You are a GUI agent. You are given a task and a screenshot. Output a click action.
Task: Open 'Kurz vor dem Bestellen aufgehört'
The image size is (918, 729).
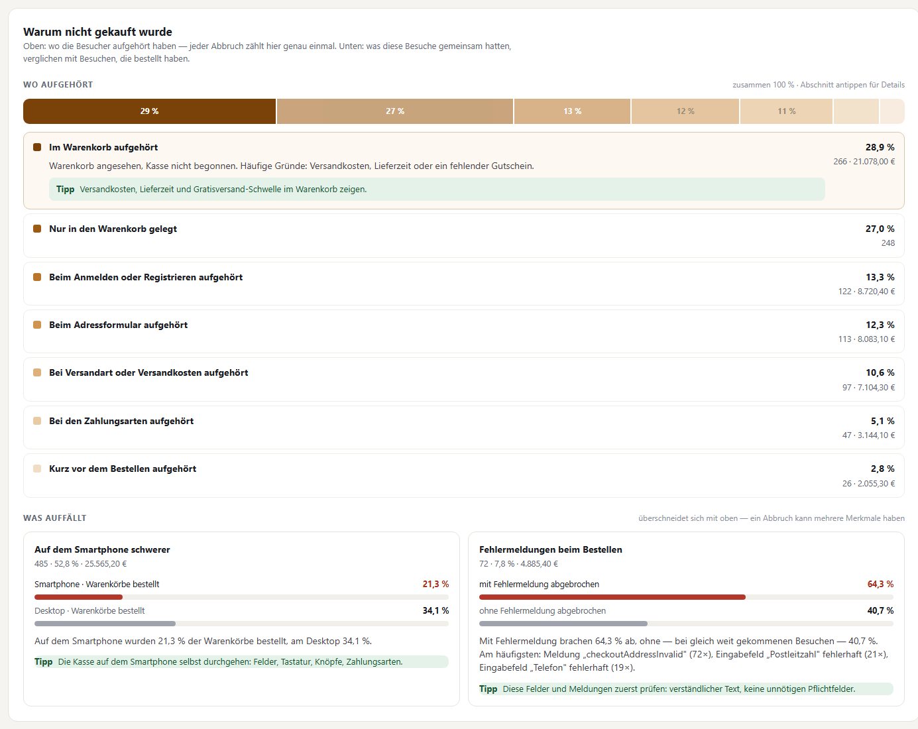(x=464, y=475)
